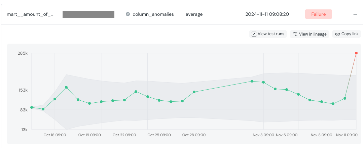363x148 pixels.
Task: Open View in lineage
Action: click(x=310, y=34)
